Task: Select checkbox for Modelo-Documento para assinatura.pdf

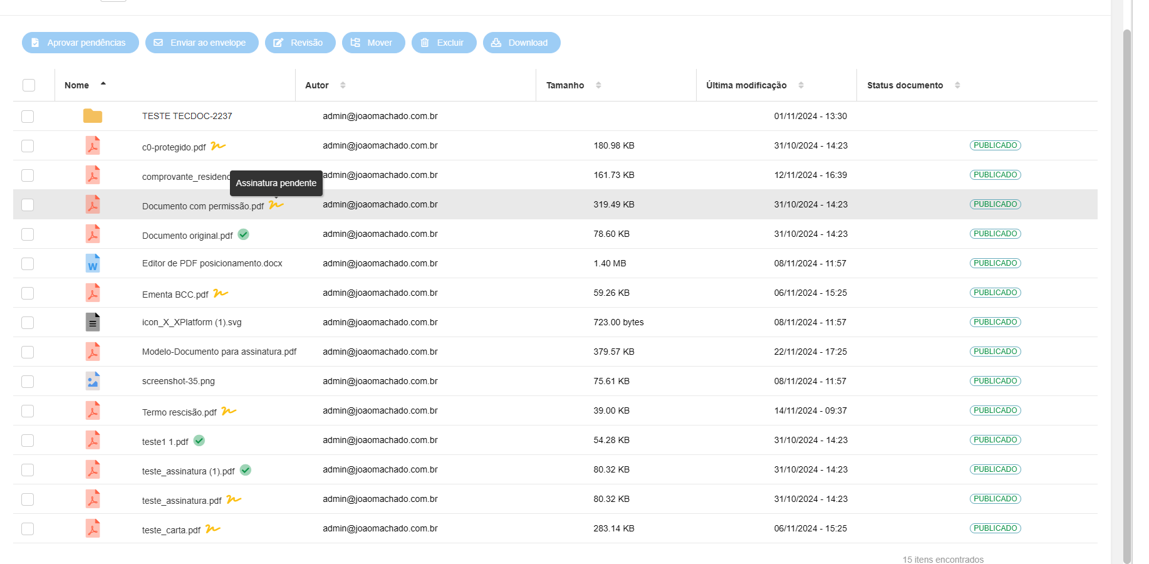Action: point(28,352)
